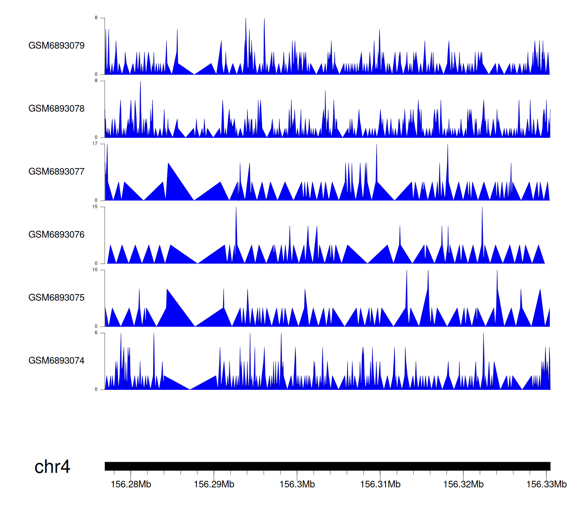Click the GSM6893077 sample label
580x511 pixels.
tap(56, 172)
